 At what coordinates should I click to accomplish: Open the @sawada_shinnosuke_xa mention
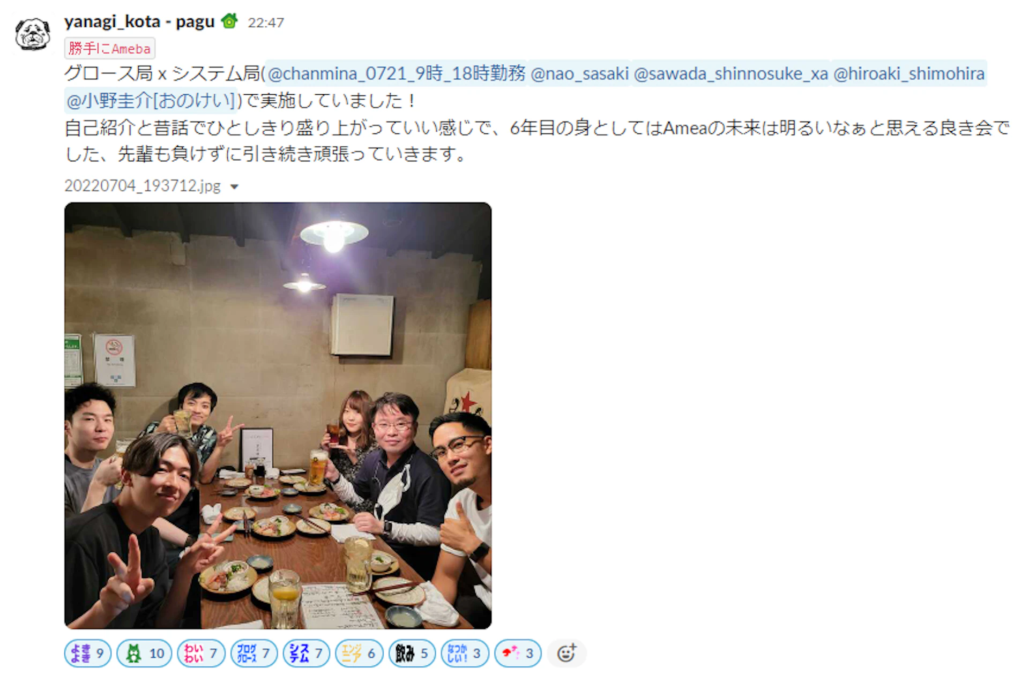click(731, 73)
